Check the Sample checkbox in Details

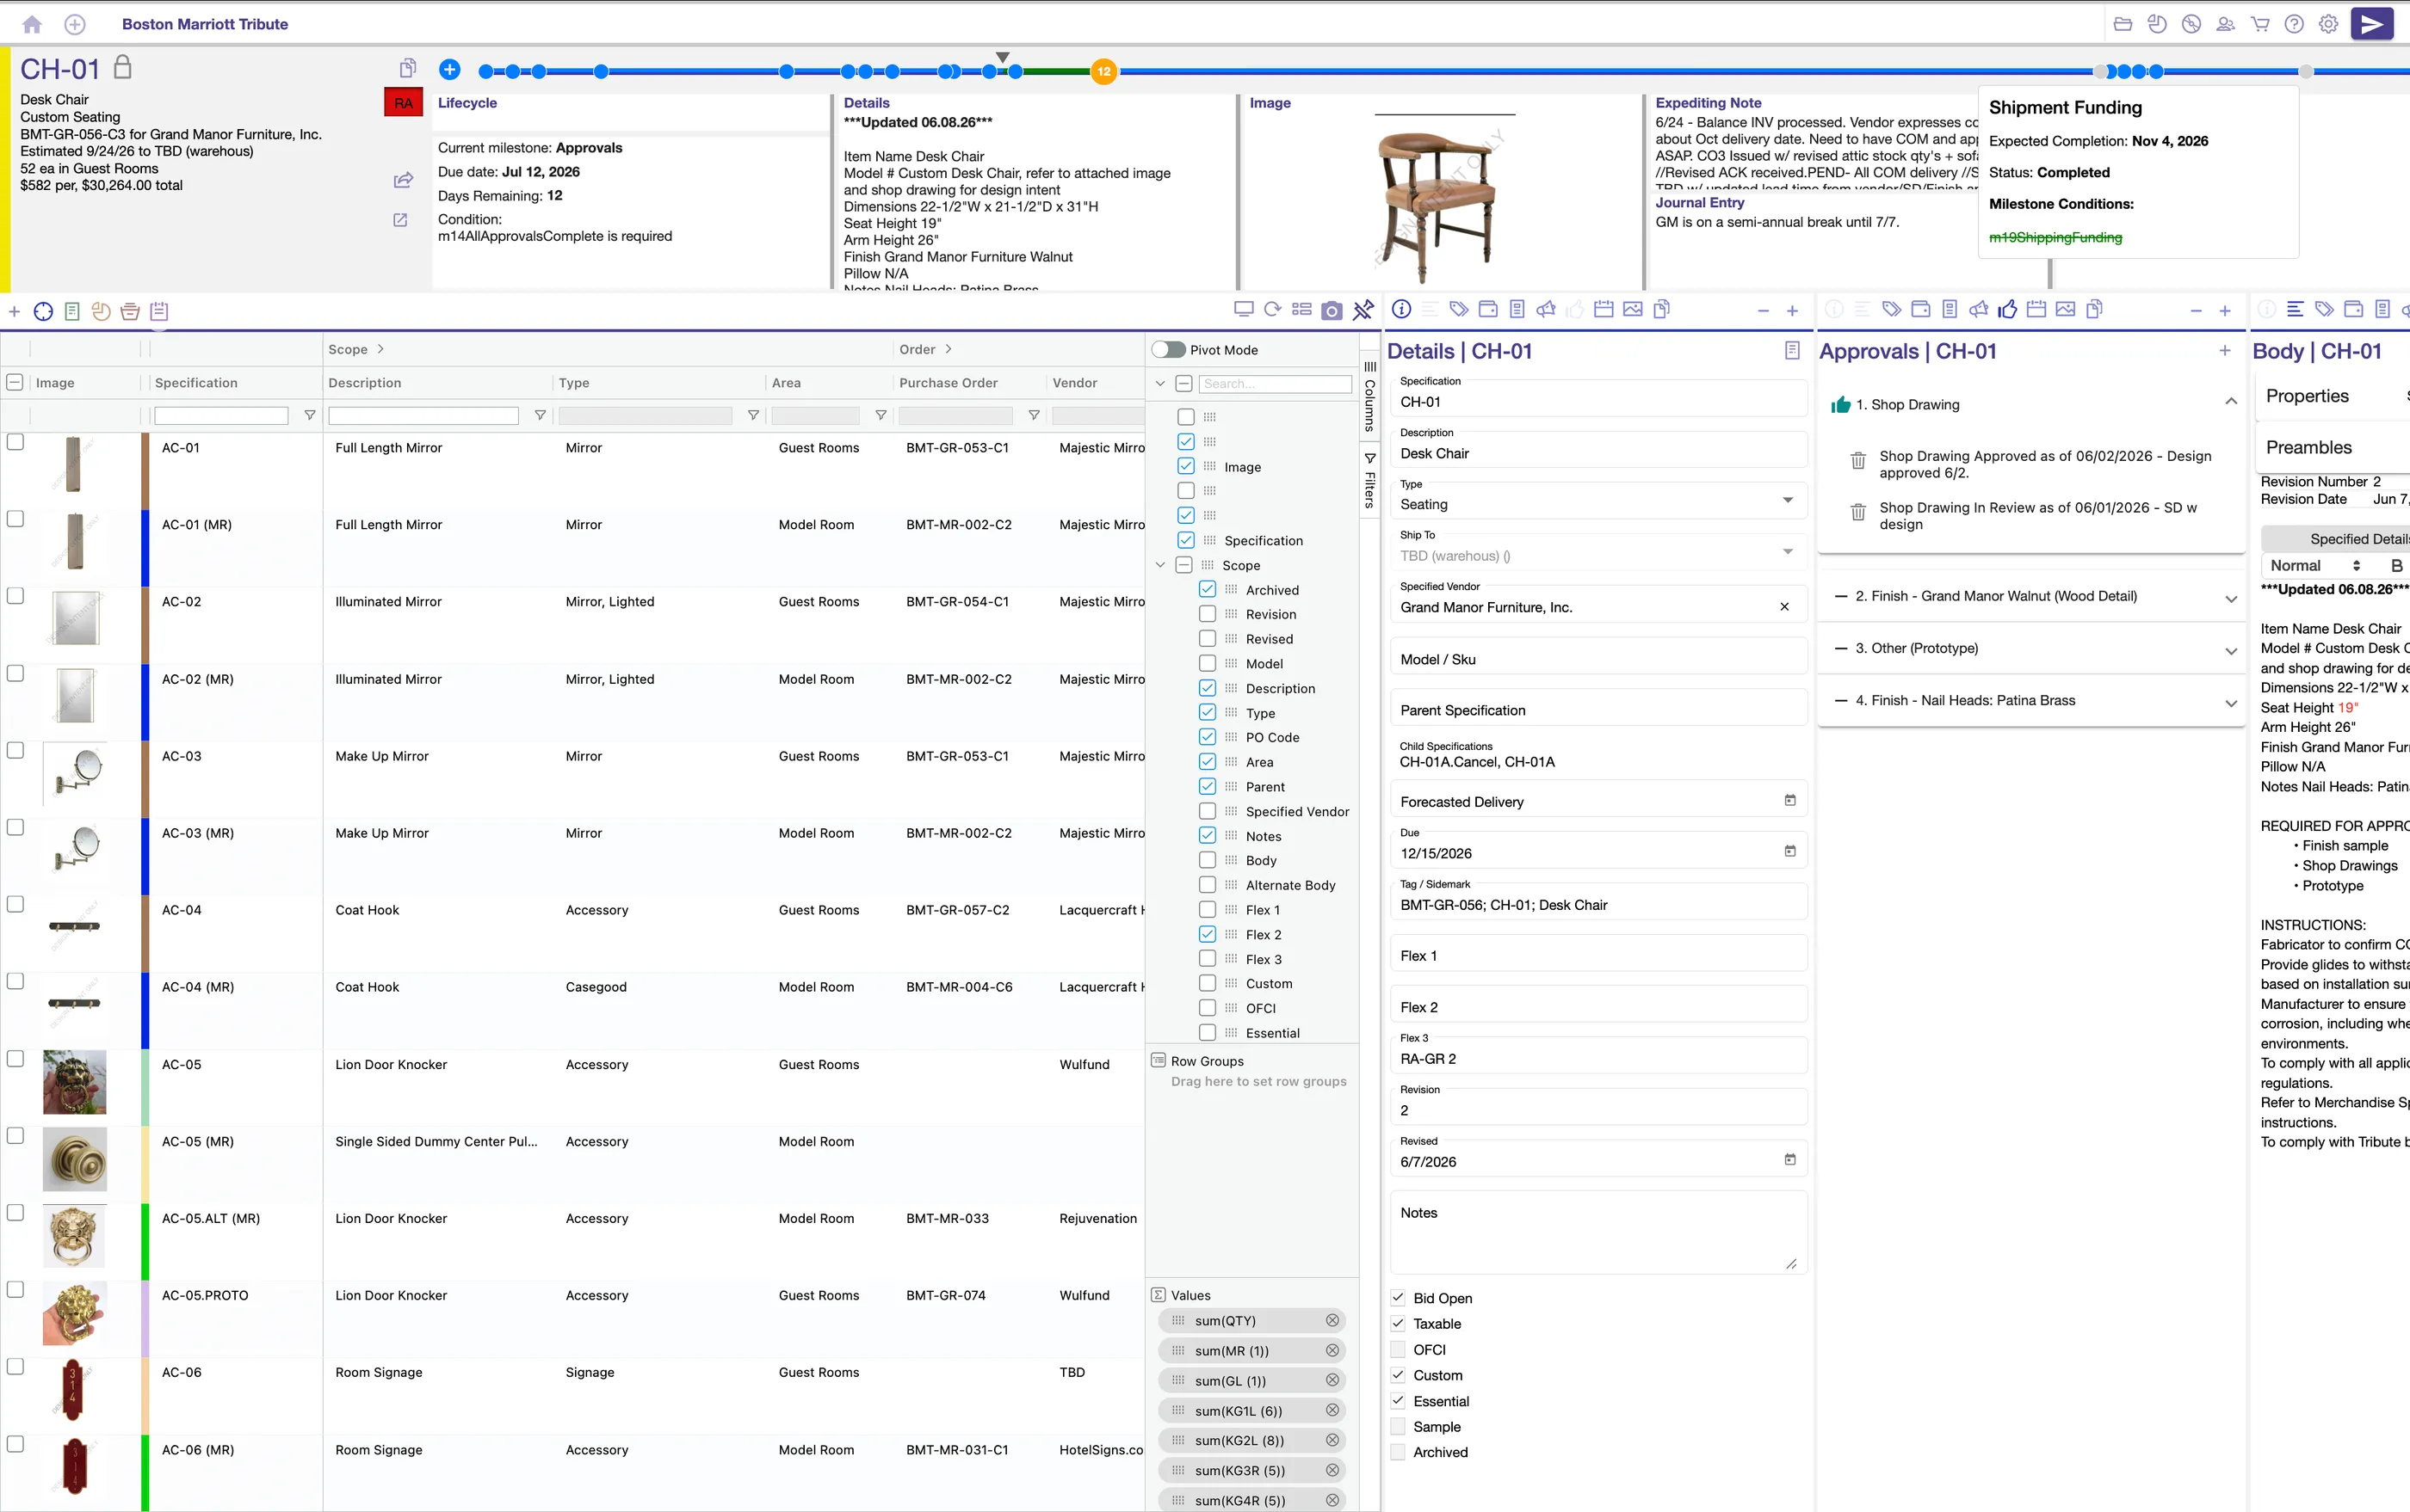(x=1398, y=1427)
